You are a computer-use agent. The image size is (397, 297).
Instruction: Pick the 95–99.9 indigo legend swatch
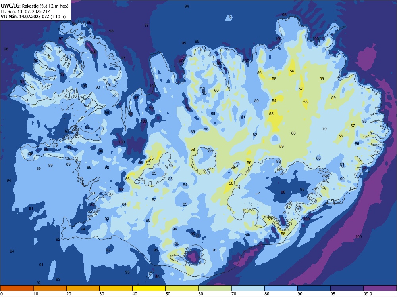coord(347,288)
